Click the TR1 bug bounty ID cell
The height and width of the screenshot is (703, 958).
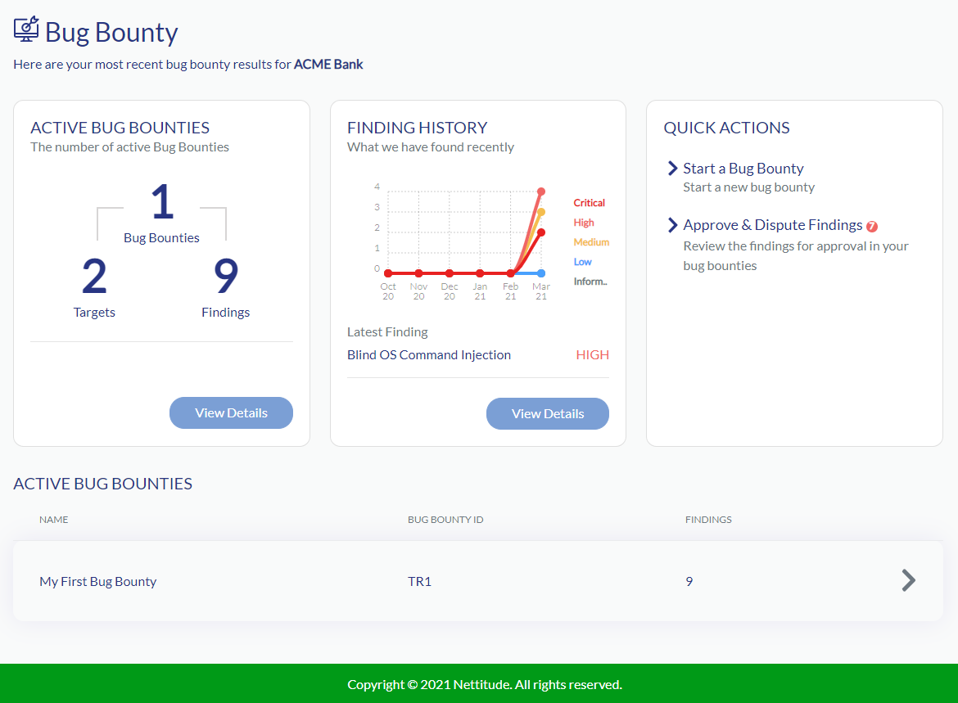coord(419,581)
